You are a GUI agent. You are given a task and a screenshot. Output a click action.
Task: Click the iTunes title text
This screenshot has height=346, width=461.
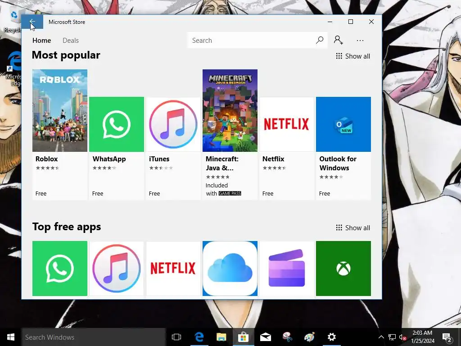click(x=159, y=159)
